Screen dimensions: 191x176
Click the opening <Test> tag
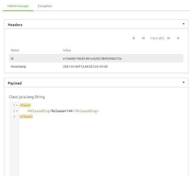click(25, 105)
